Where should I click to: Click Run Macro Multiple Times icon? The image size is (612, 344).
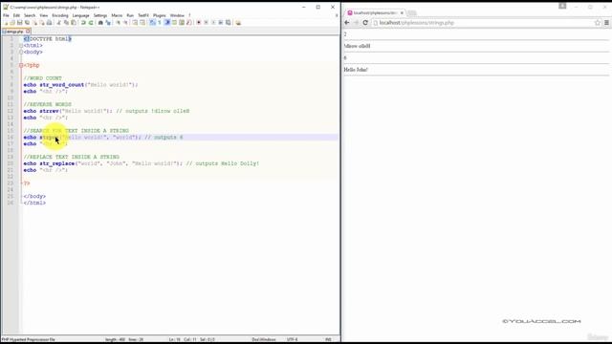[x=221, y=23]
